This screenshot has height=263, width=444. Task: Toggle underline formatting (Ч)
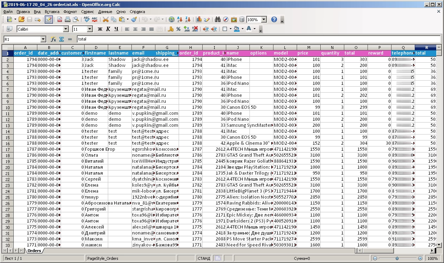[116, 29]
